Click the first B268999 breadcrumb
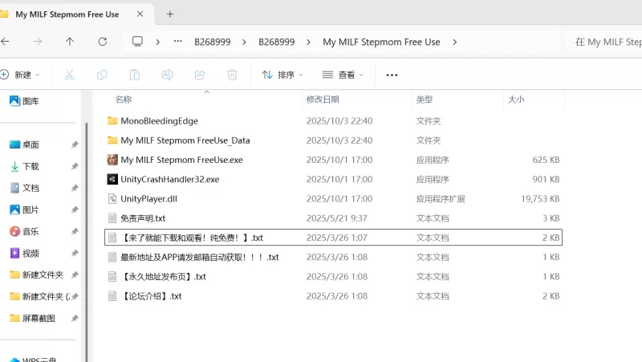The height and width of the screenshot is (362, 642). pyautogui.click(x=213, y=42)
